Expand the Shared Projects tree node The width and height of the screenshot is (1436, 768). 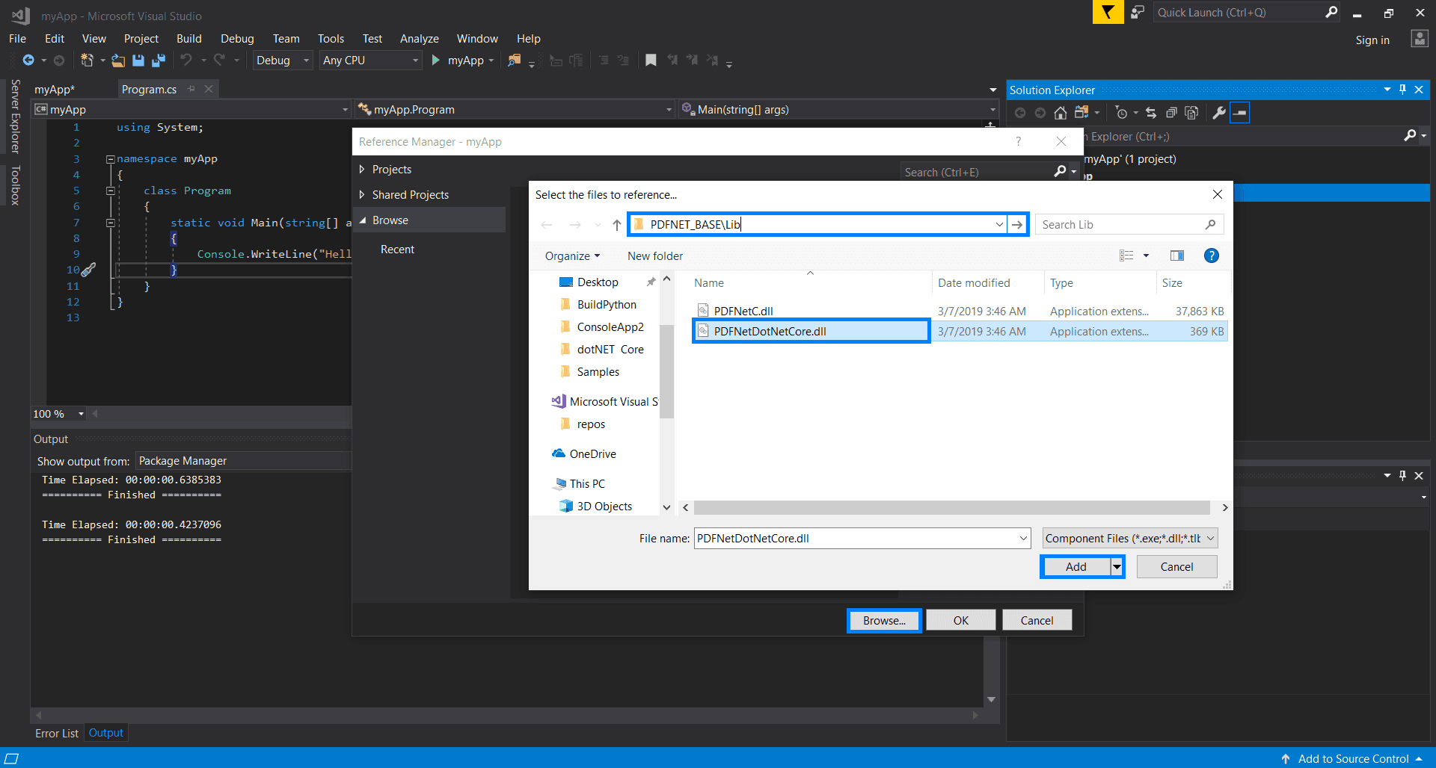point(362,195)
